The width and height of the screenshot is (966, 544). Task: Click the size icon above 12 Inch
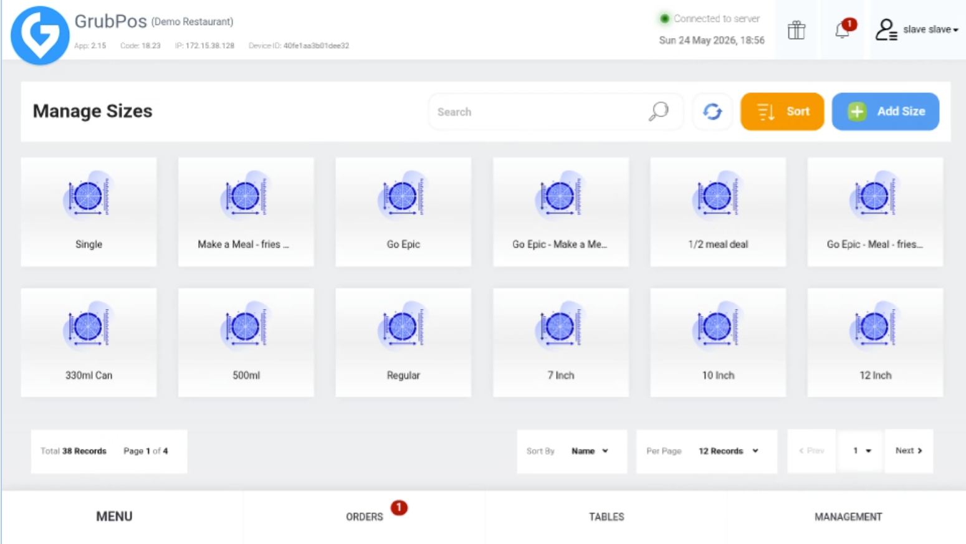(x=874, y=327)
